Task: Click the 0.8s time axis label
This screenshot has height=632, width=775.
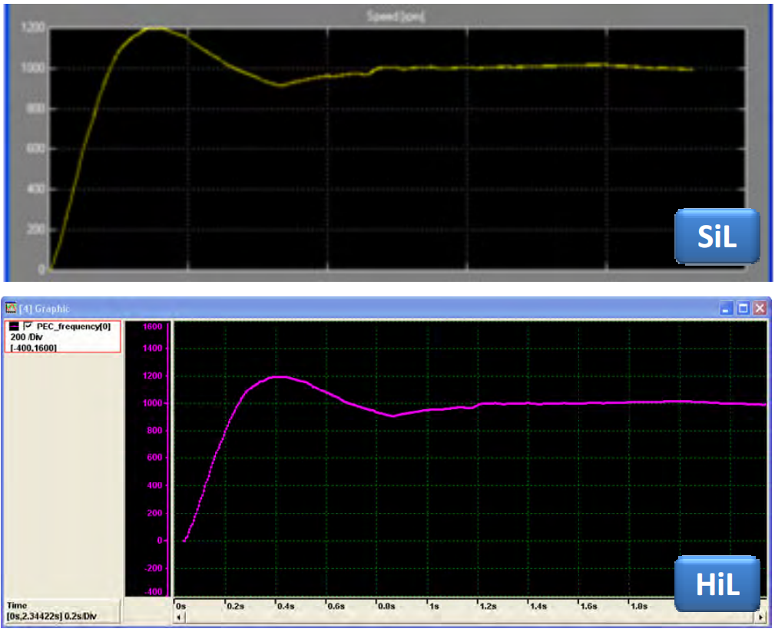Action: tap(386, 606)
